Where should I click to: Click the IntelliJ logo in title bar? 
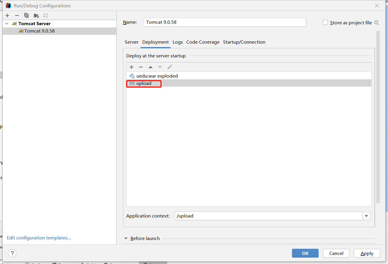pos(8,6)
